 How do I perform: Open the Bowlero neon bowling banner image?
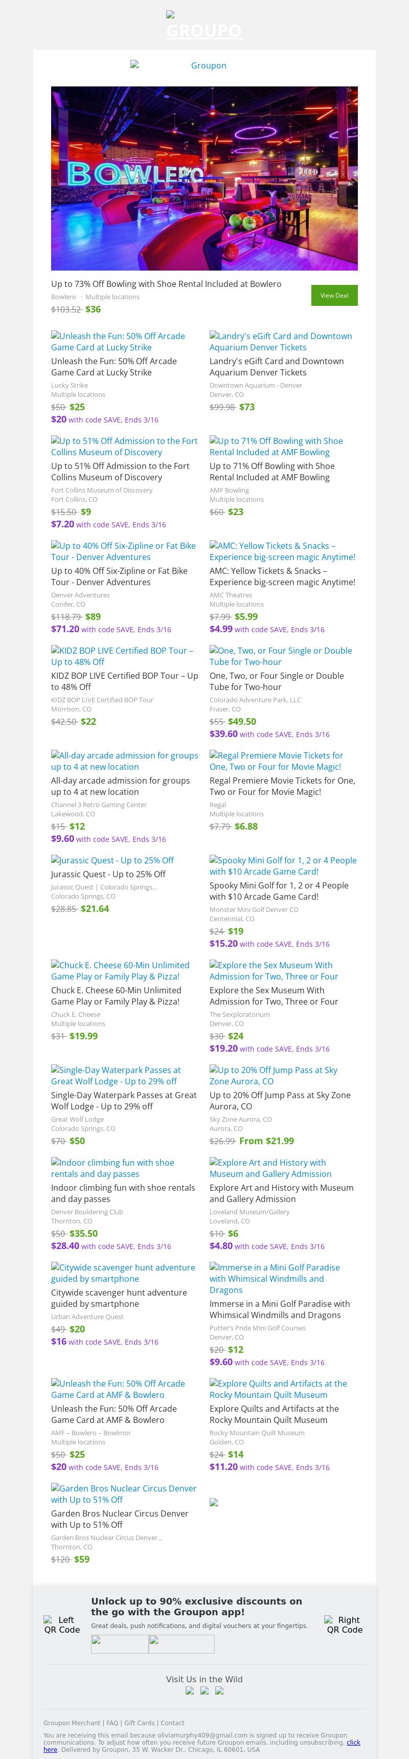point(204,178)
